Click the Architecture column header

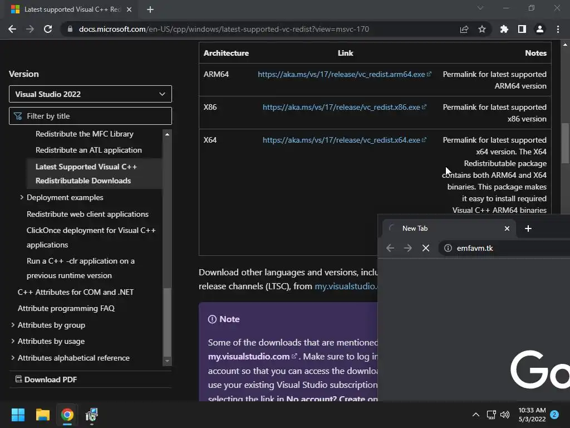point(226,53)
